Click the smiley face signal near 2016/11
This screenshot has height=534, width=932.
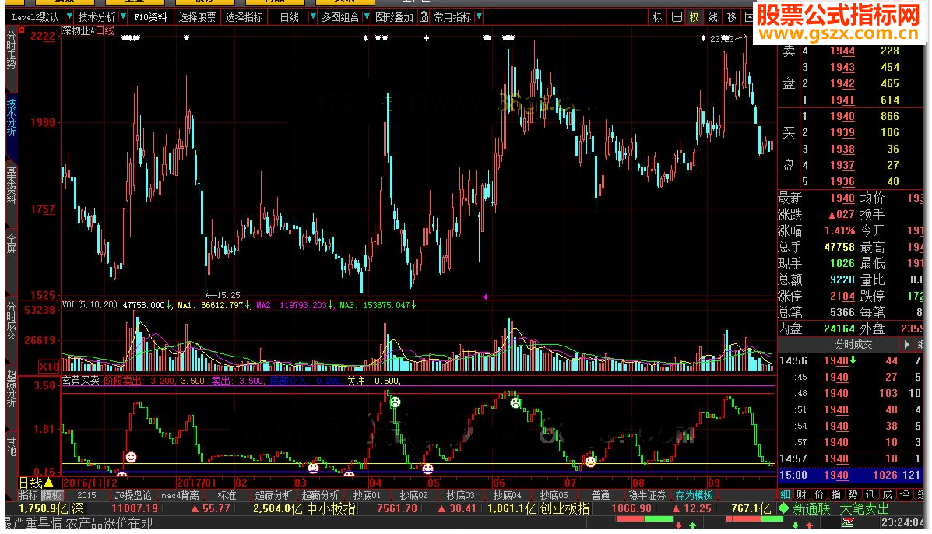pyautogui.click(x=131, y=457)
